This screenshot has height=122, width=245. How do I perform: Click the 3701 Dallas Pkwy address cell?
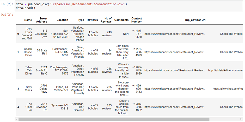pos(43,89)
